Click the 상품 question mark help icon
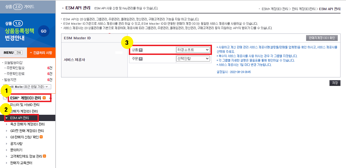The height and width of the screenshot is (168, 346). (141, 50)
